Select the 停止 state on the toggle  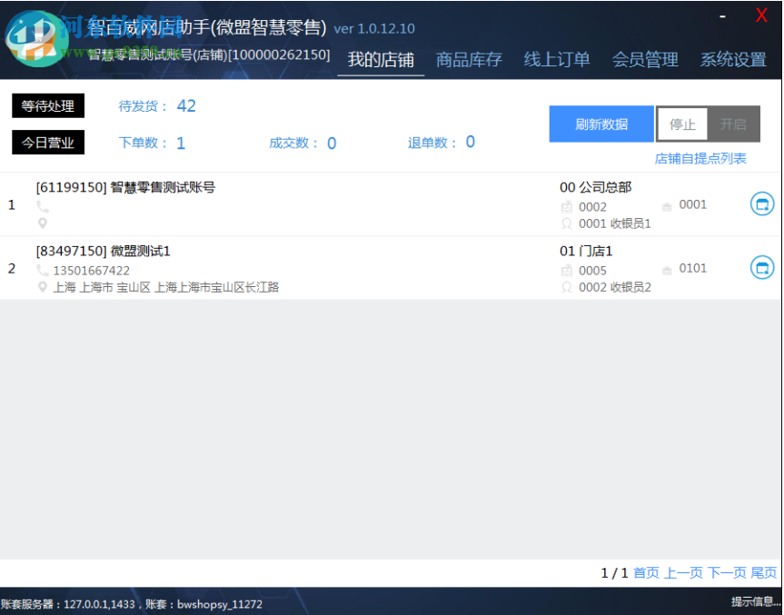682,124
